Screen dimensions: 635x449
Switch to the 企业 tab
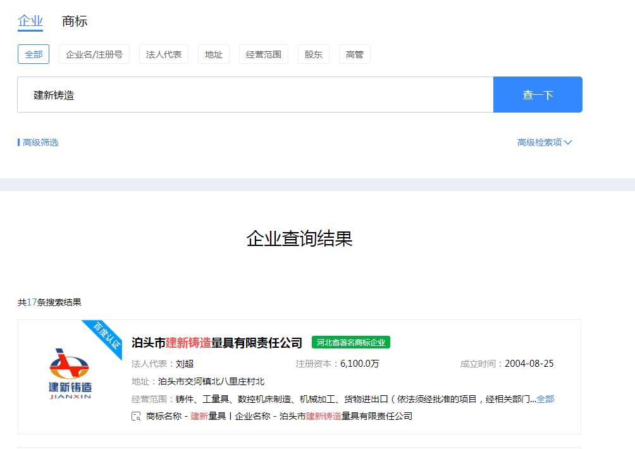[x=30, y=22]
